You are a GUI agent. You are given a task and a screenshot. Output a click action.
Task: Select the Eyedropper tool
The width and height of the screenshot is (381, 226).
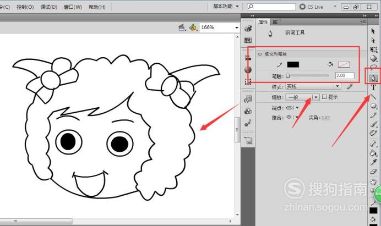[x=373, y=162]
